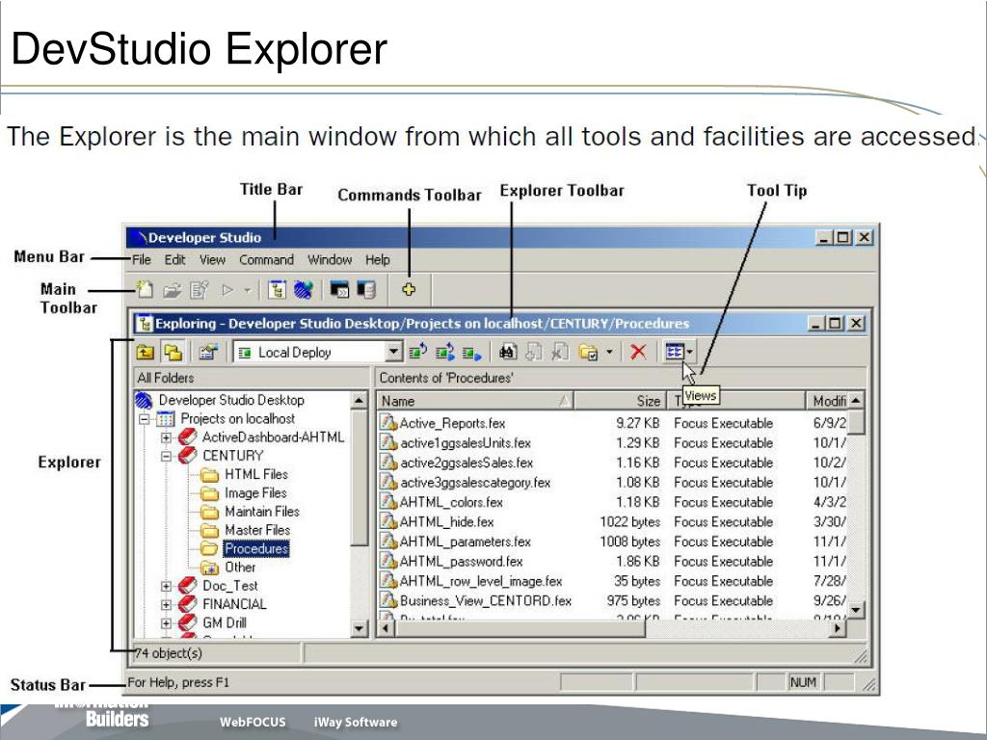Select the HTML Files folder
Viewport: 987px width, 740px height.
(256, 474)
